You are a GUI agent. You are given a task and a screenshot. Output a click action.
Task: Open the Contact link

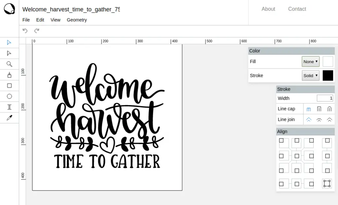click(x=297, y=9)
